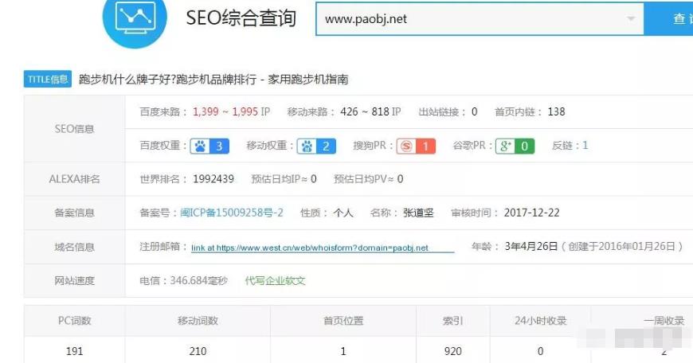
Task: Click the 名称 value 张道坚
Action: 418,213
